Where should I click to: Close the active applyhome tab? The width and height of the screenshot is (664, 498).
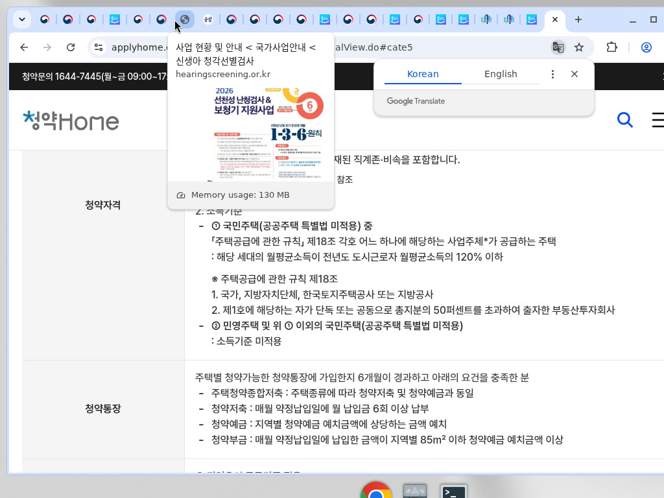[x=555, y=19]
